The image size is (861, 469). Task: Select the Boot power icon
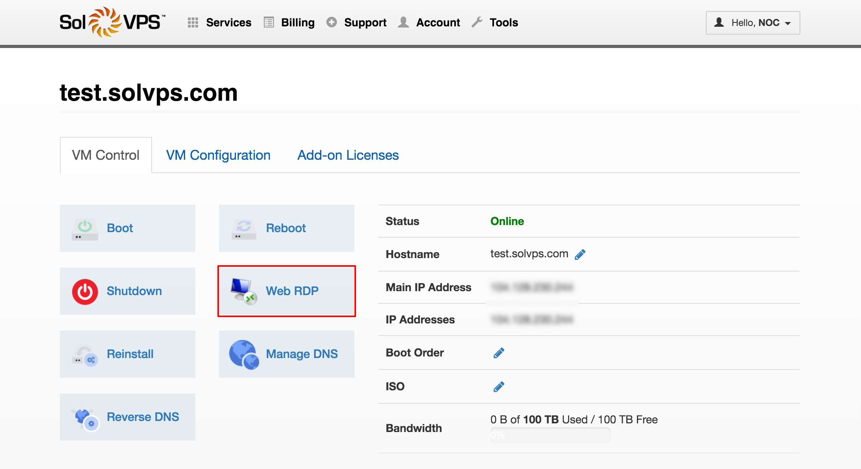84,227
